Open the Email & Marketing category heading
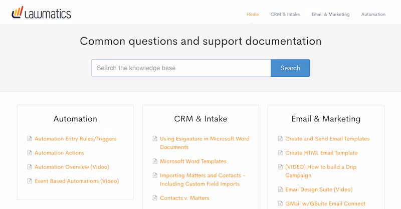The width and height of the screenshot is (401, 209). (326, 119)
